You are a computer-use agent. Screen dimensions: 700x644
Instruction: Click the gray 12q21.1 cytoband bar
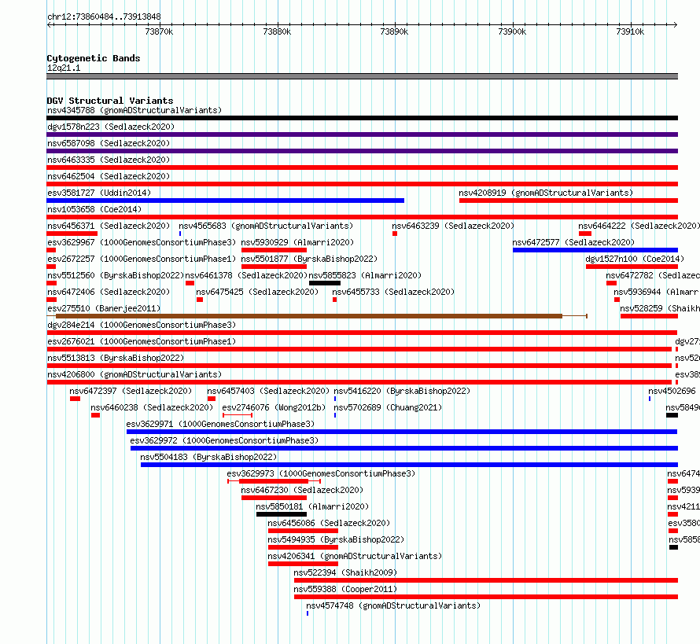point(362,76)
